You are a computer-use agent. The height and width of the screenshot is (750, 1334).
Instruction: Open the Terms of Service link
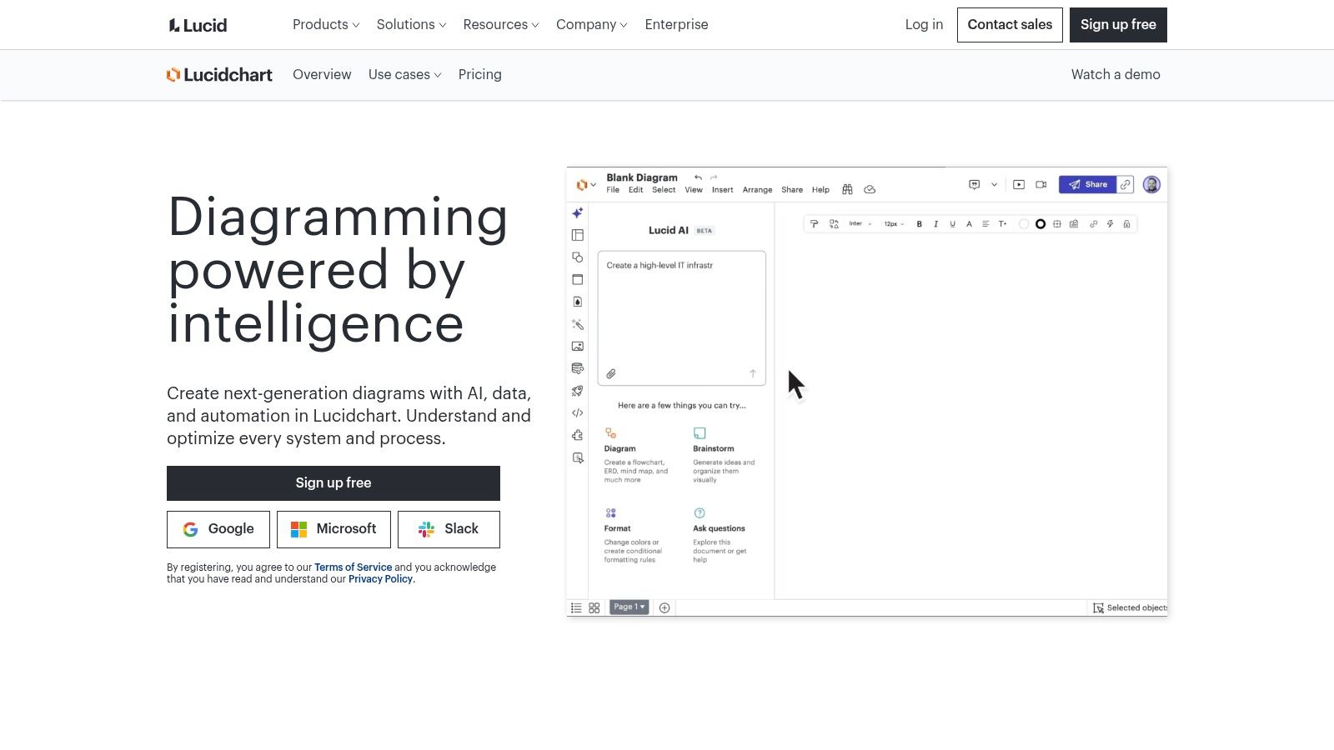click(353, 567)
